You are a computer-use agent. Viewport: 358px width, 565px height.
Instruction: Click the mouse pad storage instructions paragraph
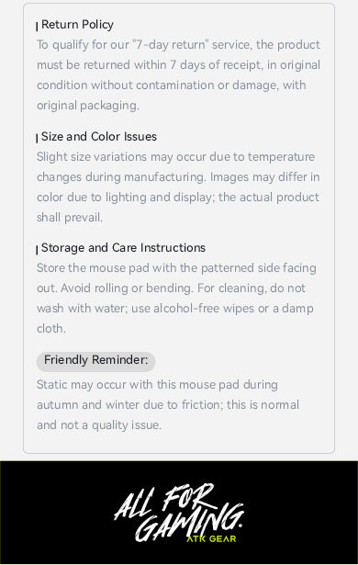pyautogui.click(x=176, y=299)
